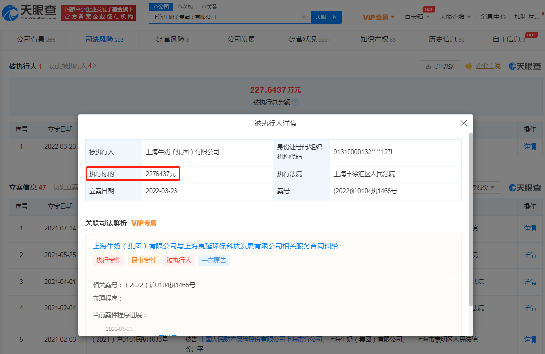Click the HOT badge above 百宝箱
This screenshot has height=354, width=545.
coord(428,9)
